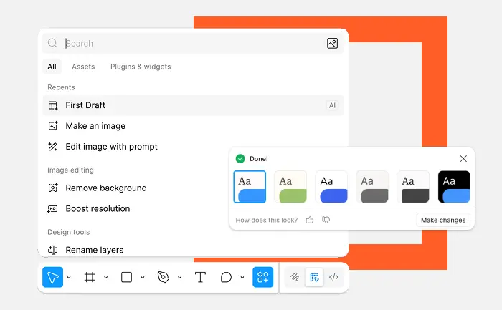Open the Actions resources button

click(x=262, y=277)
